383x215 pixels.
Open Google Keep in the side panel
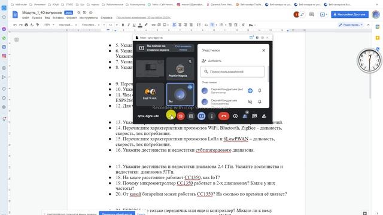coord(378,38)
